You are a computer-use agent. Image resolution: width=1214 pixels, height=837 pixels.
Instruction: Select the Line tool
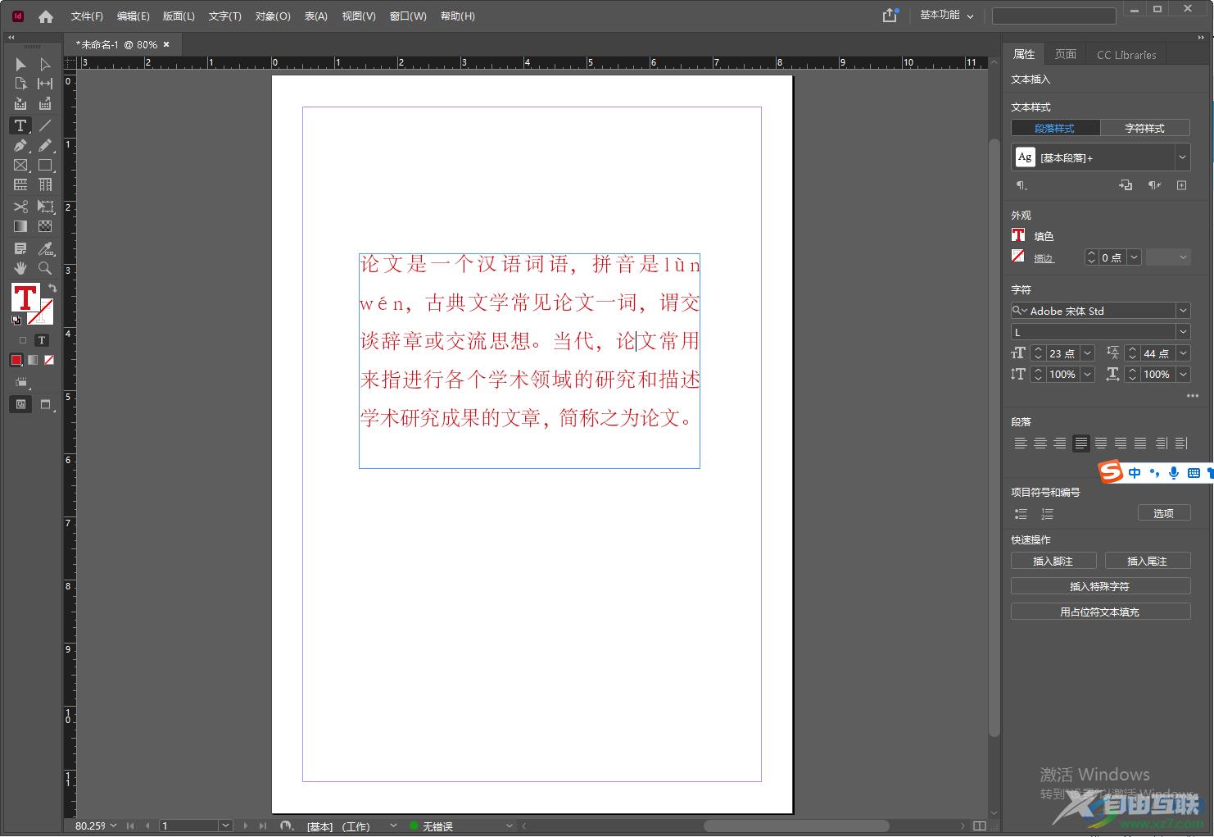45,125
